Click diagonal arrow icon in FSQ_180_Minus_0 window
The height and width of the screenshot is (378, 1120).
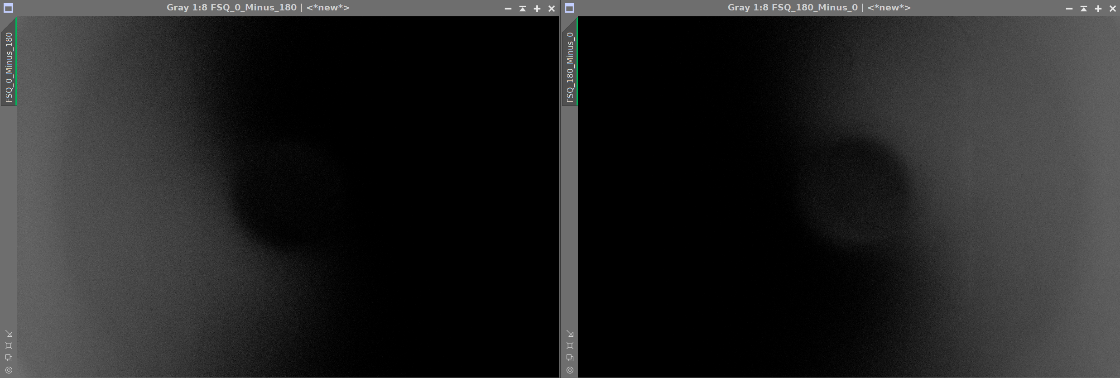570,334
